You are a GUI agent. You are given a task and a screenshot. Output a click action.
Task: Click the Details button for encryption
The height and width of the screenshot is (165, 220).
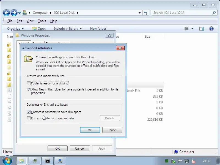[110, 118]
